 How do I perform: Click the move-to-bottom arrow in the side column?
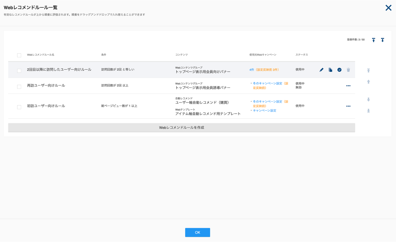point(368,111)
